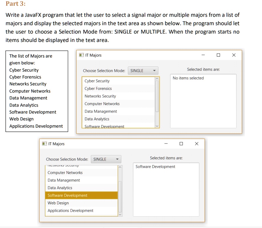Click the scroll-down arrow in the second window's list
Image resolution: width=262 pixels, height=228 pixels.
tap(120, 214)
